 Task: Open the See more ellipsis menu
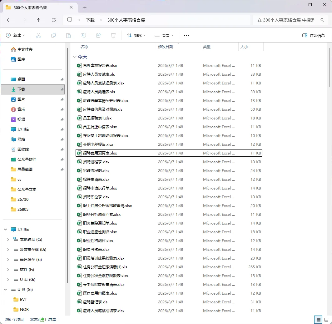[x=186, y=35]
